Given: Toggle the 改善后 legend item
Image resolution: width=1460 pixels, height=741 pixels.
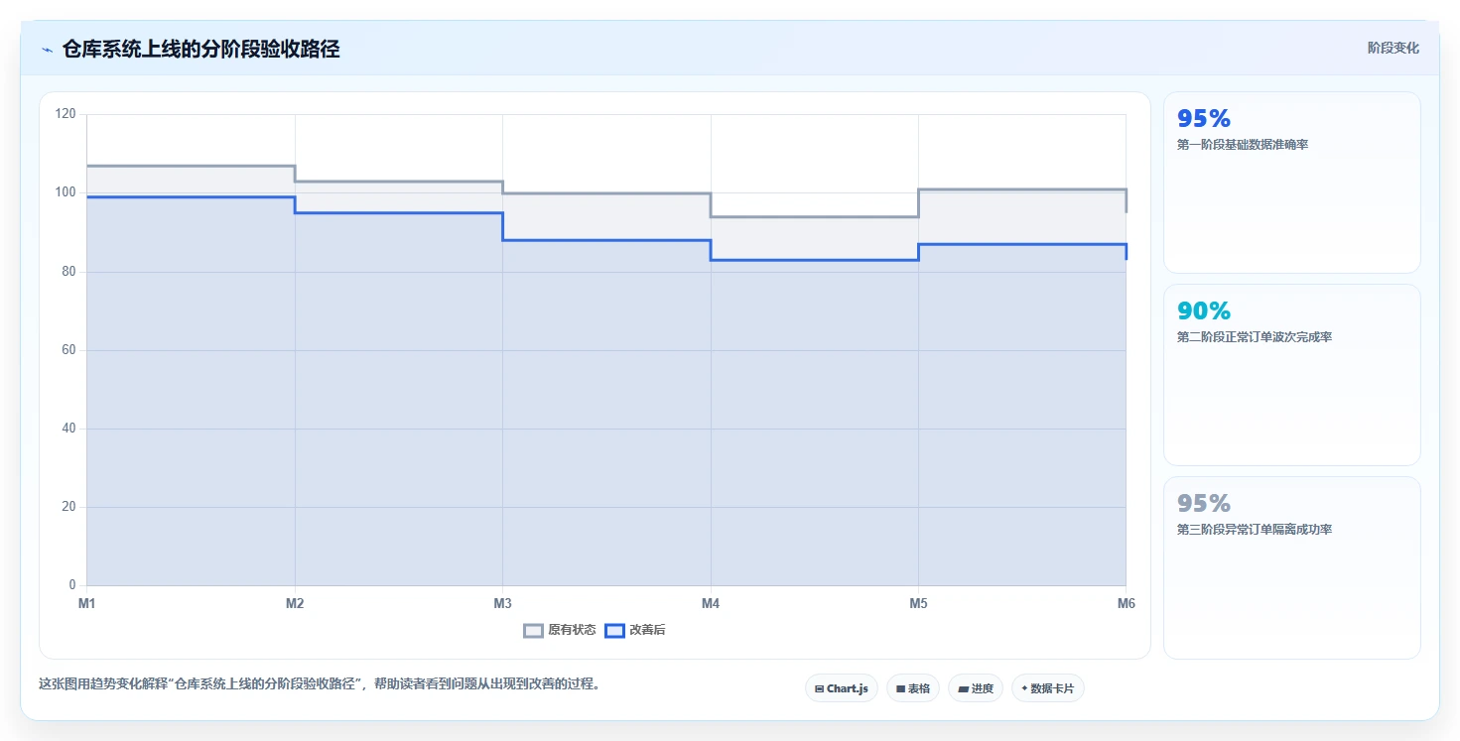Looking at the screenshot, I should click(x=635, y=630).
